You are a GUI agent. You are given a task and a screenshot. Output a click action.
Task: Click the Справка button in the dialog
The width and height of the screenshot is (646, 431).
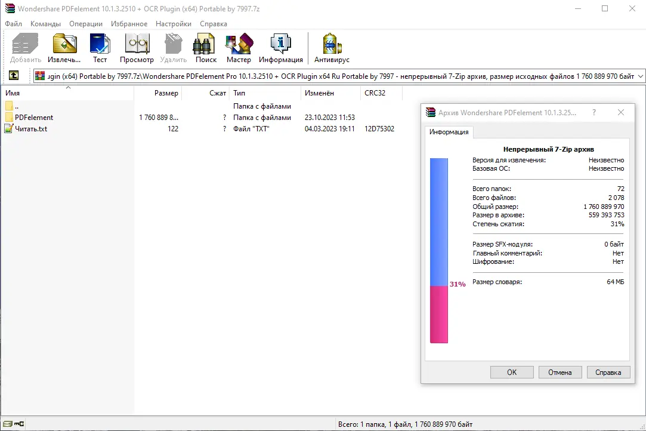coord(608,372)
